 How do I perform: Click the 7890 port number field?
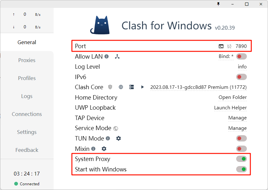coord(241,46)
